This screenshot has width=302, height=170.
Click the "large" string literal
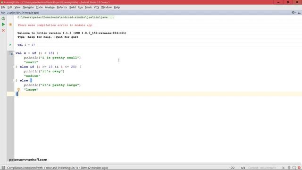click(x=31, y=90)
